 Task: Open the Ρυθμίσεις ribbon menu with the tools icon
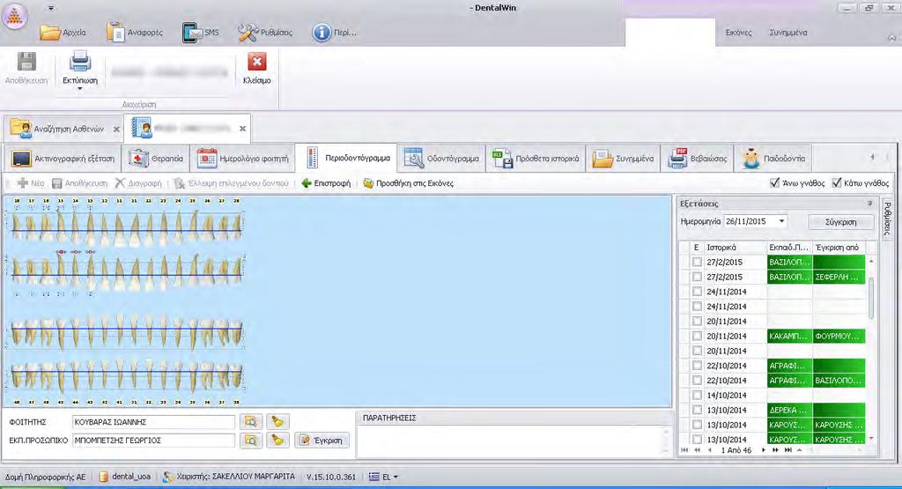click(x=265, y=33)
